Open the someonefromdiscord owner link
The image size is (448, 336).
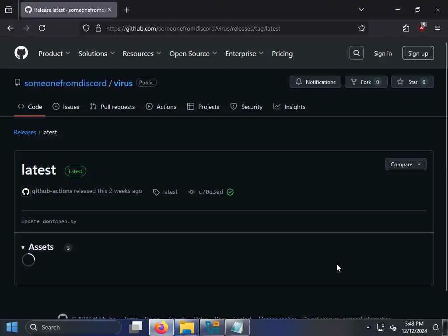click(x=66, y=83)
